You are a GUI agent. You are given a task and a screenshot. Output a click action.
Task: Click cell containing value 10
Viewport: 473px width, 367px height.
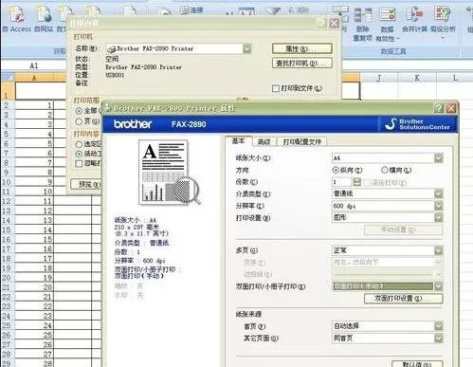[x=34, y=192]
